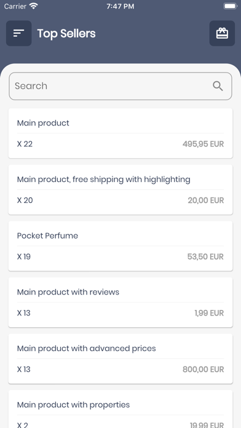
Task: Click the 20,00 EUR price
Action: pyautogui.click(x=205, y=200)
